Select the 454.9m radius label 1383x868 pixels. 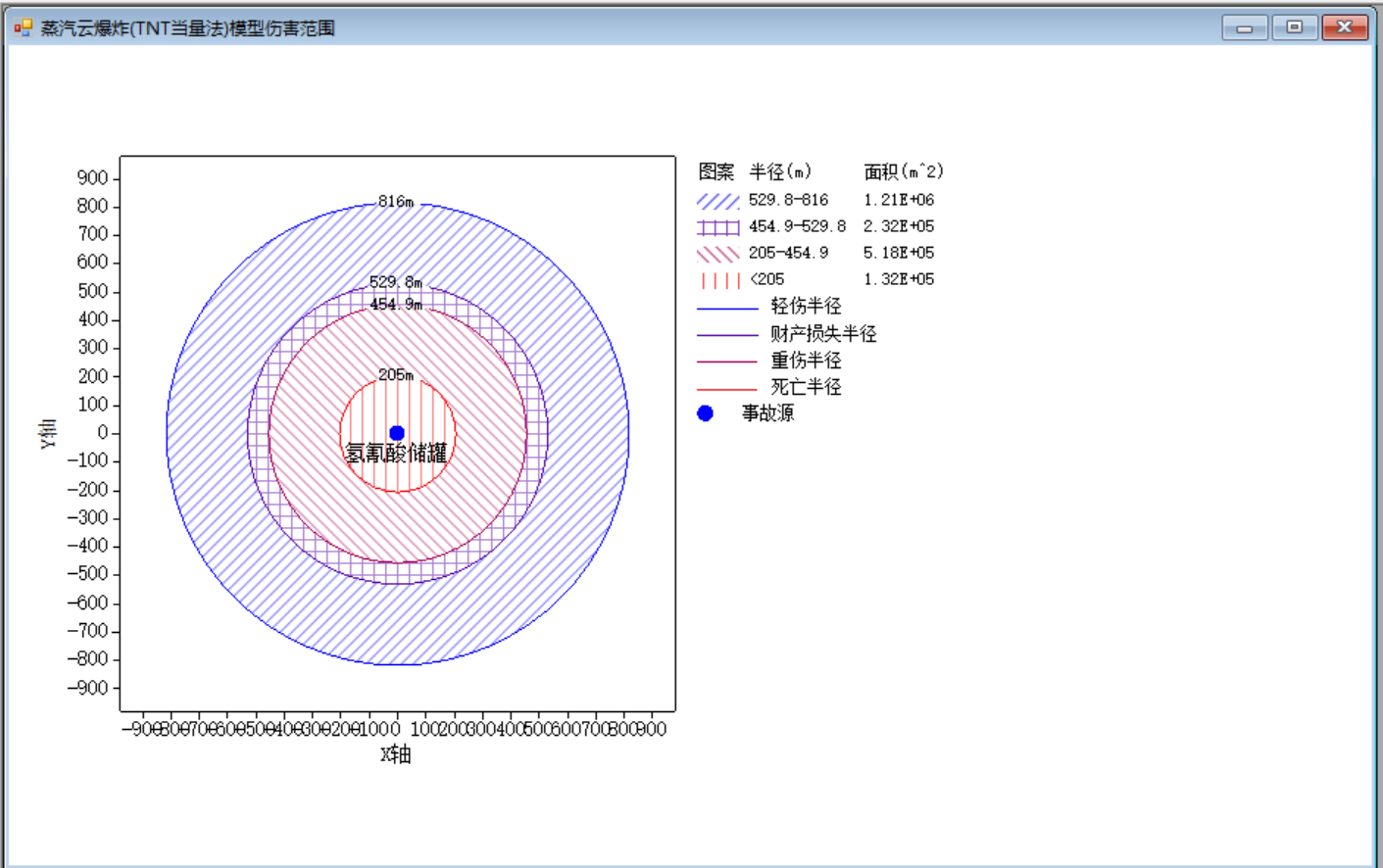(x=396, y=305)
